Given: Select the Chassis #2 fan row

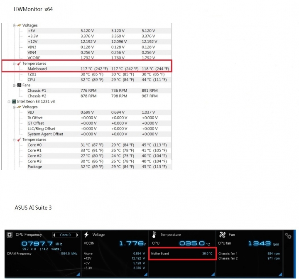Looking at the screenshot, I should coord(99,96).
